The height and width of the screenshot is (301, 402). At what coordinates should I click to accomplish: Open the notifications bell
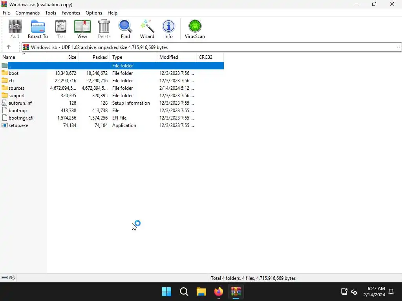pyautogui.click(x=391, y=292)
